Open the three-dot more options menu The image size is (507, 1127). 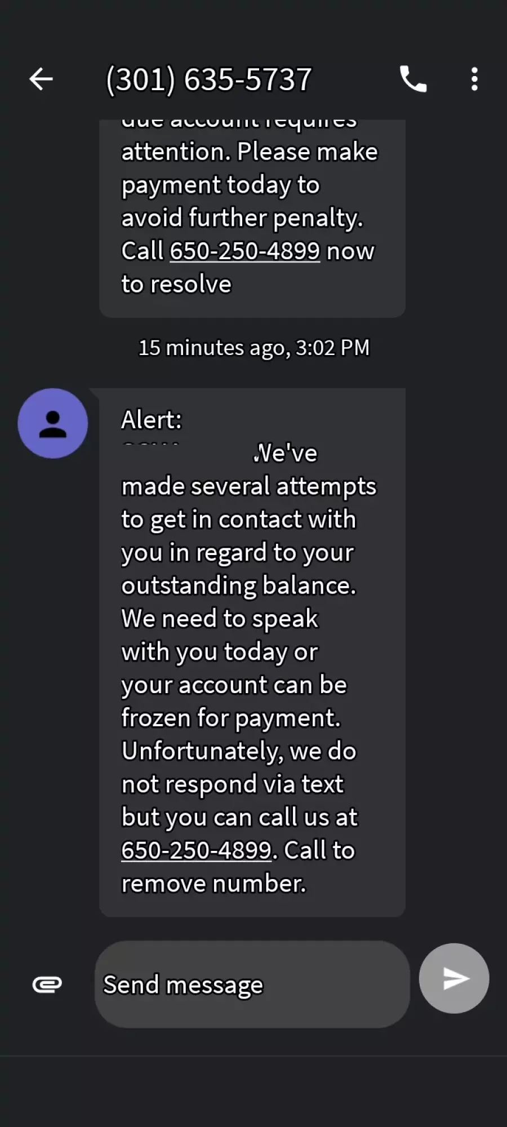tap(474, 79)
